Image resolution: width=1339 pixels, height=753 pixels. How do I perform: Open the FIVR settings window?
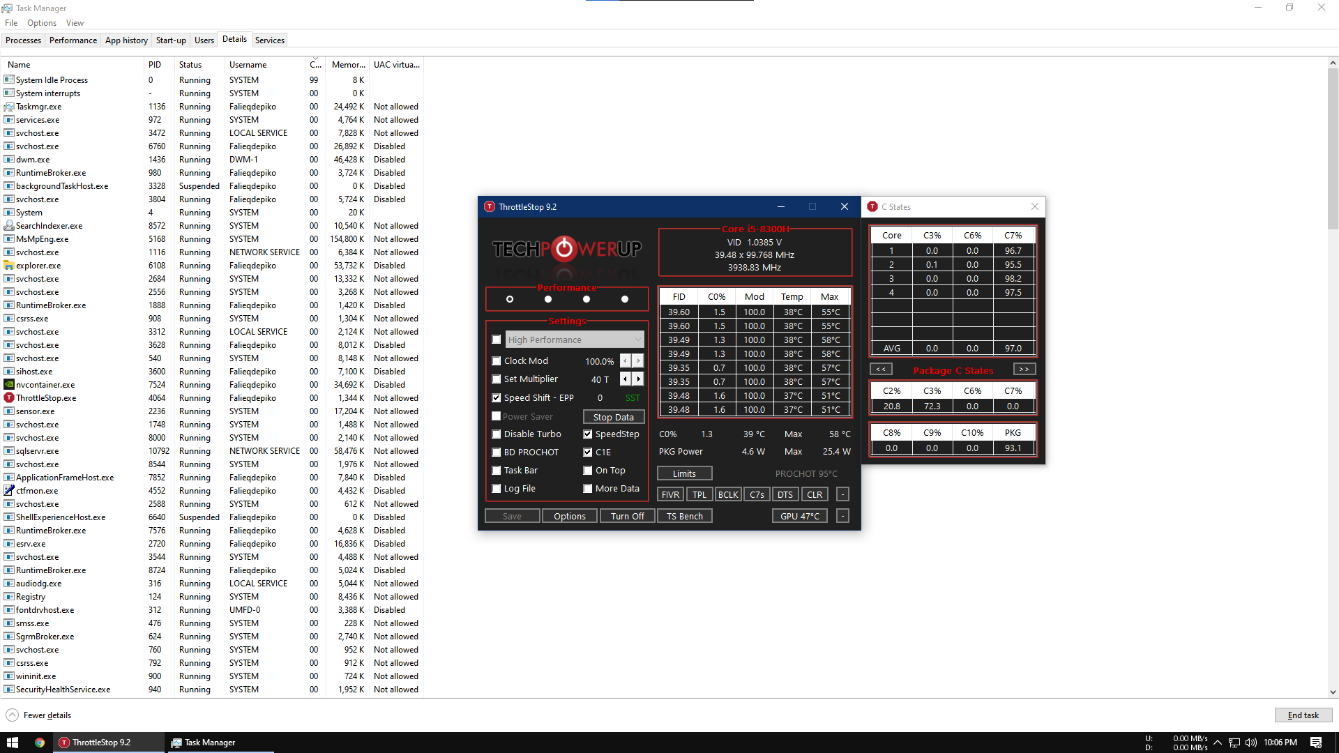point(671,495)
